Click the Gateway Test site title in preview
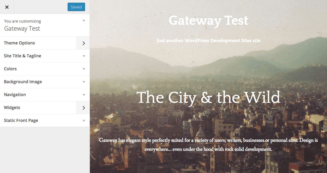Viewport: 327px width, 173px height. (x=209, y=20)
